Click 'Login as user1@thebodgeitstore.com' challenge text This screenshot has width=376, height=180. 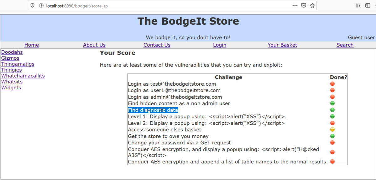(x=174, y=91)
